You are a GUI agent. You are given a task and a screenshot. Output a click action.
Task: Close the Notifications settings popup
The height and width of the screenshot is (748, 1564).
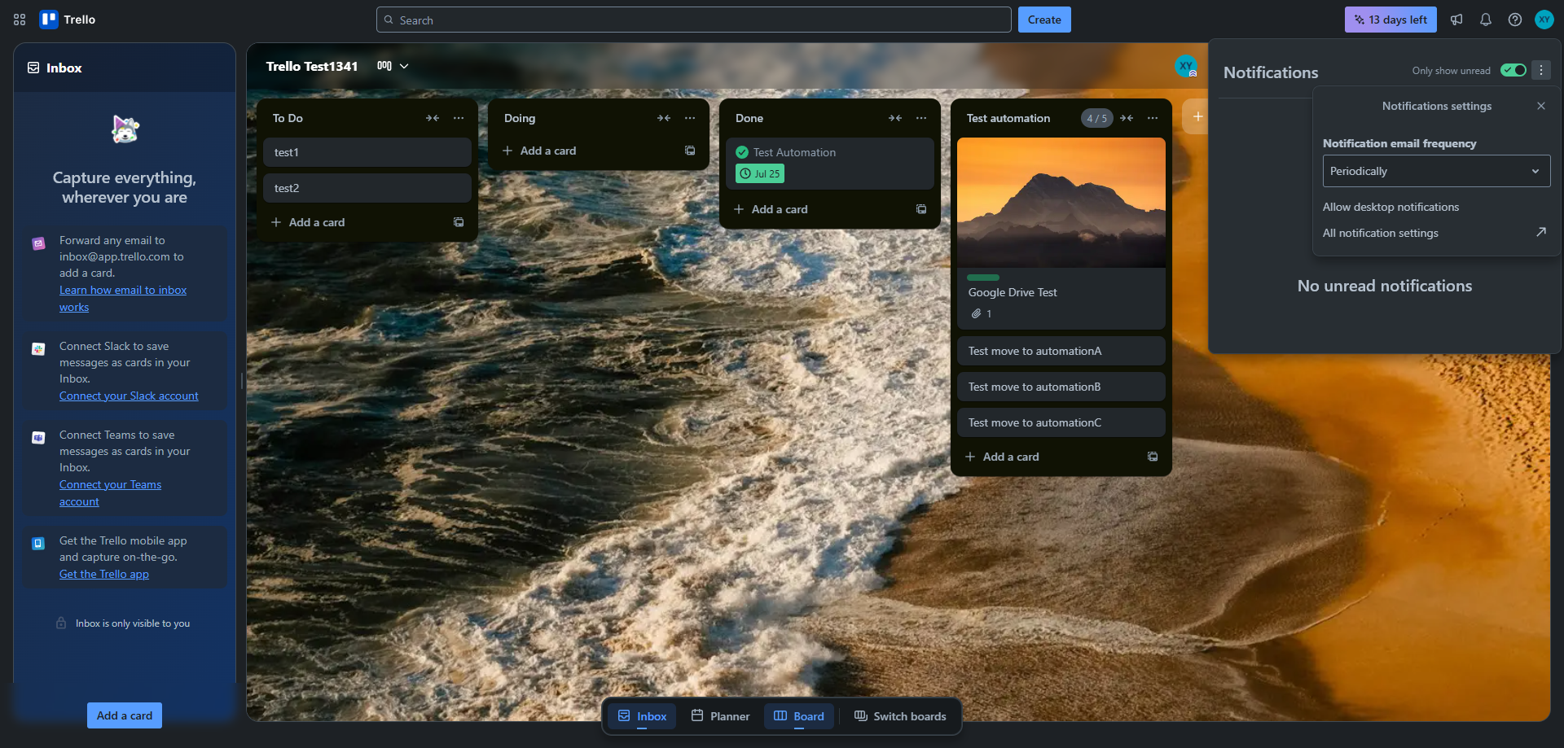tap(1541, 106)
